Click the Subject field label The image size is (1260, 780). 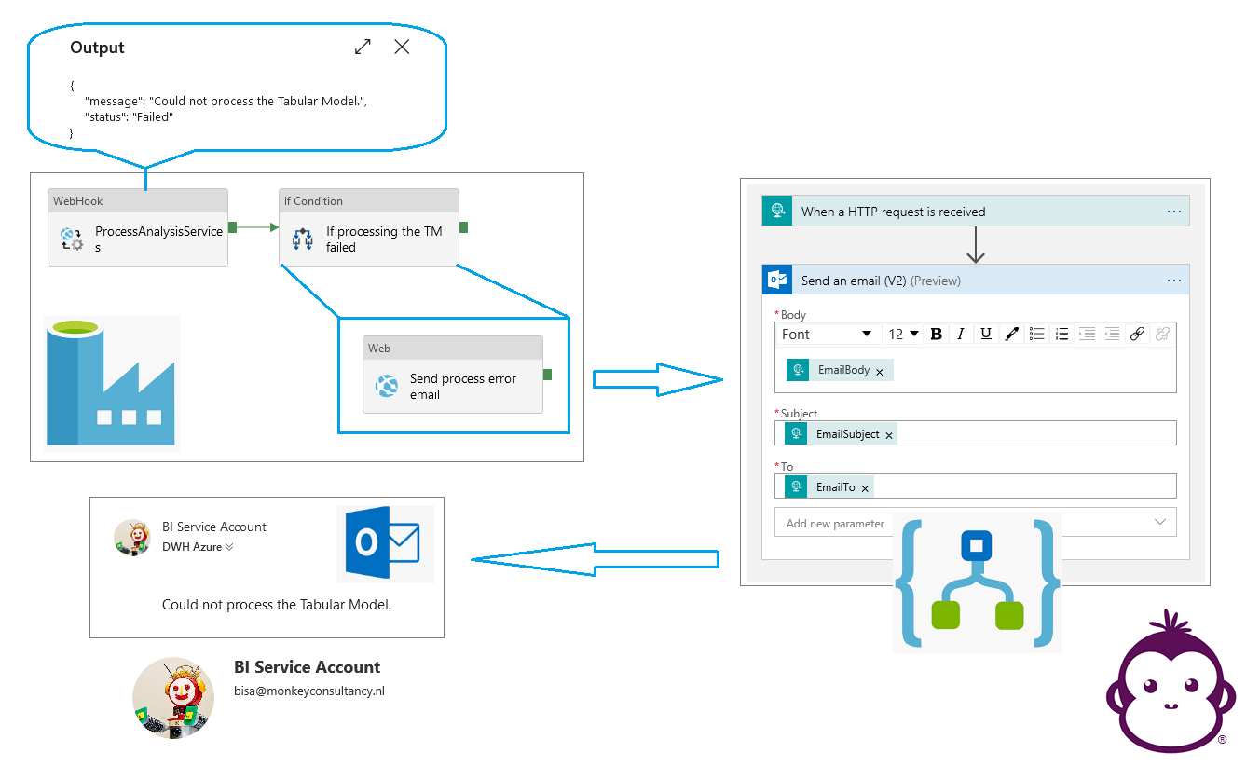tap(799, 414)
